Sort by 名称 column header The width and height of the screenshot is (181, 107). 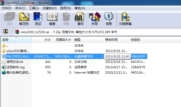click(x=16, y=40)
